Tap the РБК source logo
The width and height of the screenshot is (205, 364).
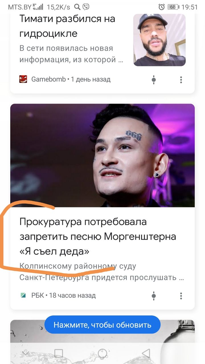click(x=23, y=295)
